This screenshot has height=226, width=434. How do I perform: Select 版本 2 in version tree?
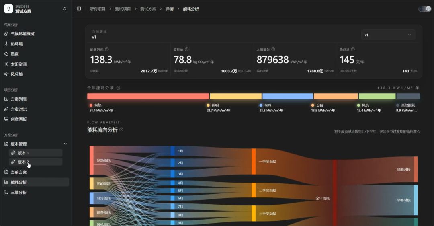tap(36, 162)
